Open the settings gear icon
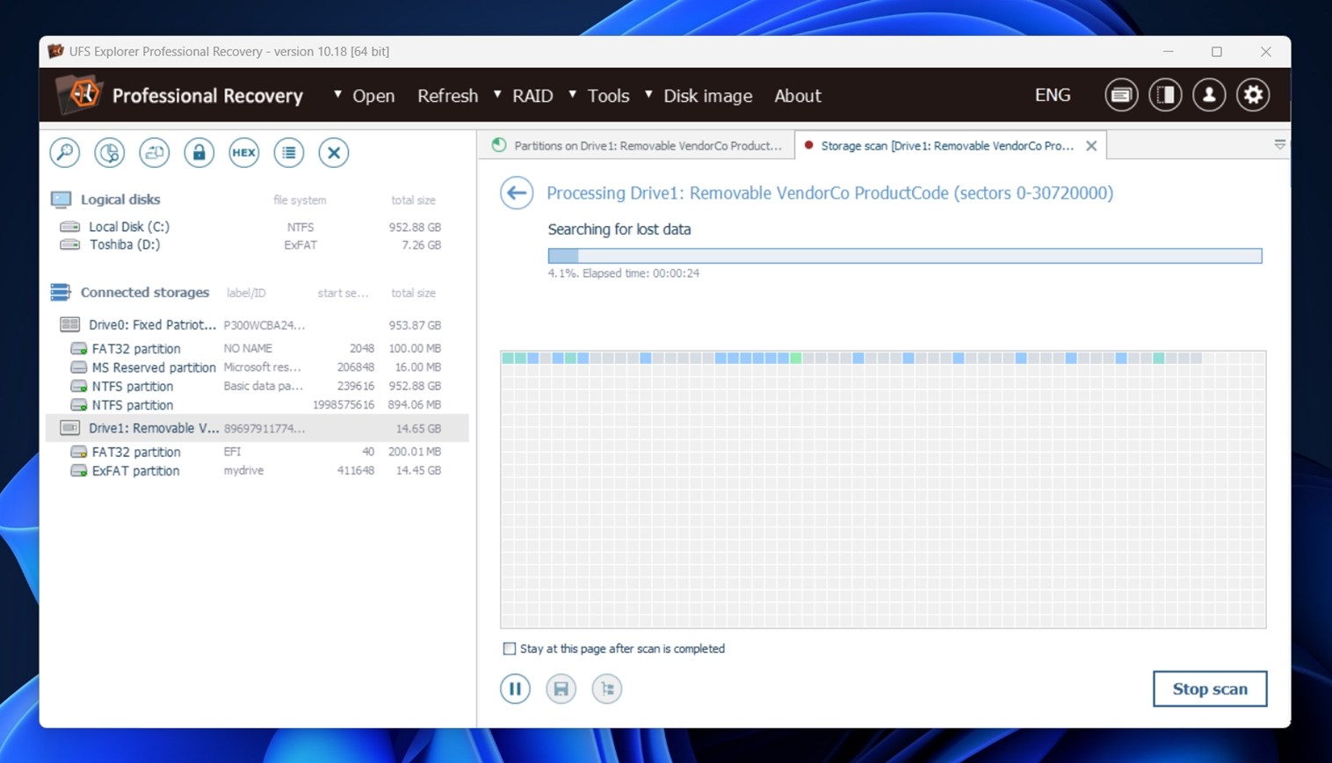The width and height of the screenshot is (1332, 763). click(x=1252, y=95)
